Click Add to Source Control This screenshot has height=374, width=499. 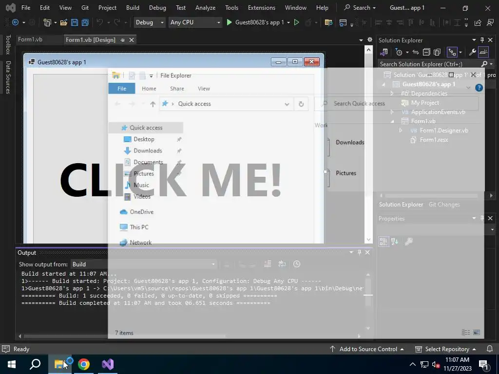366,349
